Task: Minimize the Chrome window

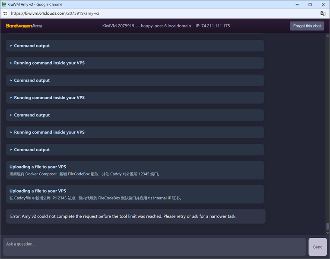Action: 297,4
